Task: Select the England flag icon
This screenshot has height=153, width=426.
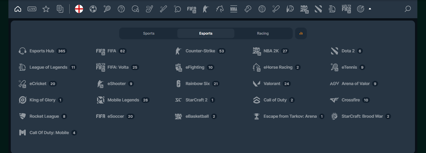Action: coord(79,9)
